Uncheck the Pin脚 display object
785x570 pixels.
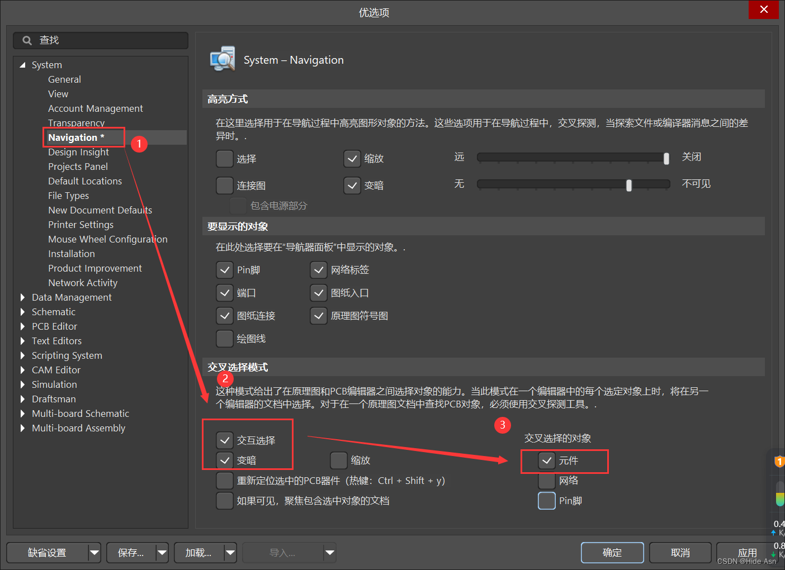pos(225,270)
